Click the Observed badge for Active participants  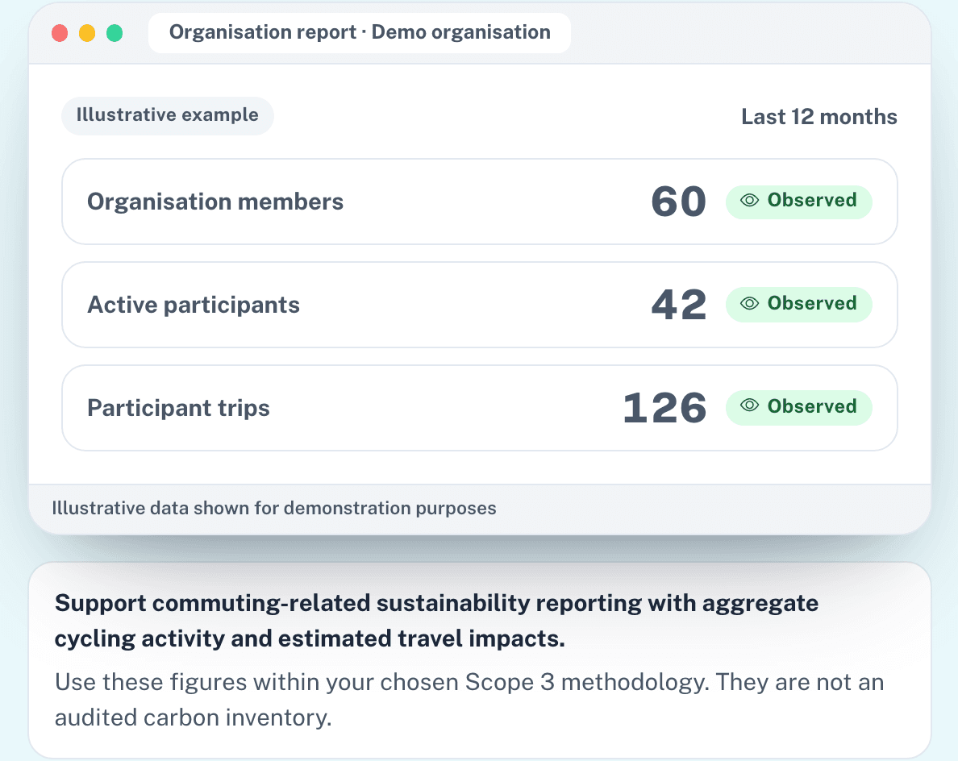tap(798, 304)
